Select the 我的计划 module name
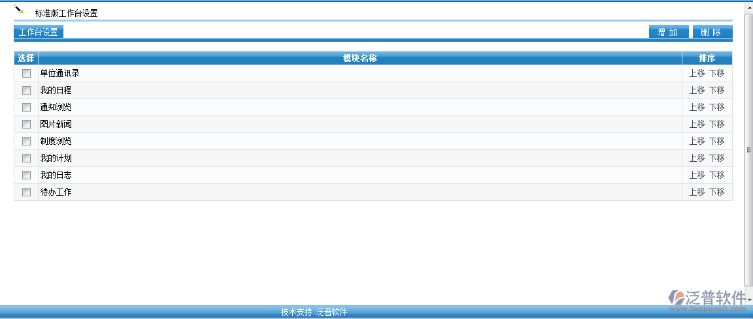The height and width of the screenshot is (319, 753). tap(56, 158)
